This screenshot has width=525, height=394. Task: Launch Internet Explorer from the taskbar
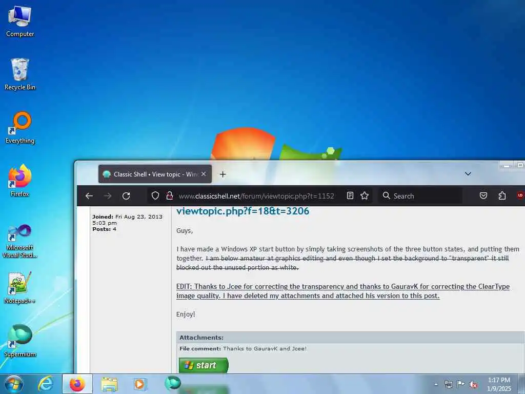coord(45,384)
